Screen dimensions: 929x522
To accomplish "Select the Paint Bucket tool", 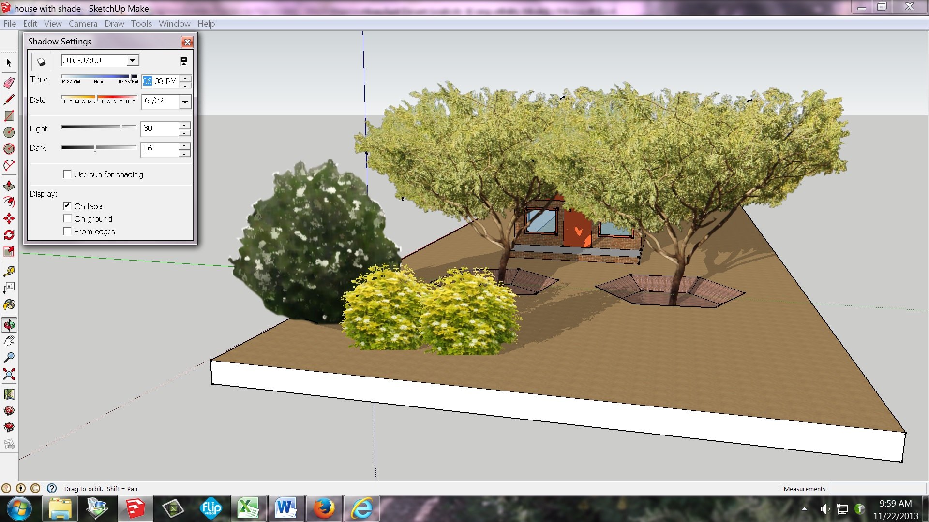I will coord(9,304).
